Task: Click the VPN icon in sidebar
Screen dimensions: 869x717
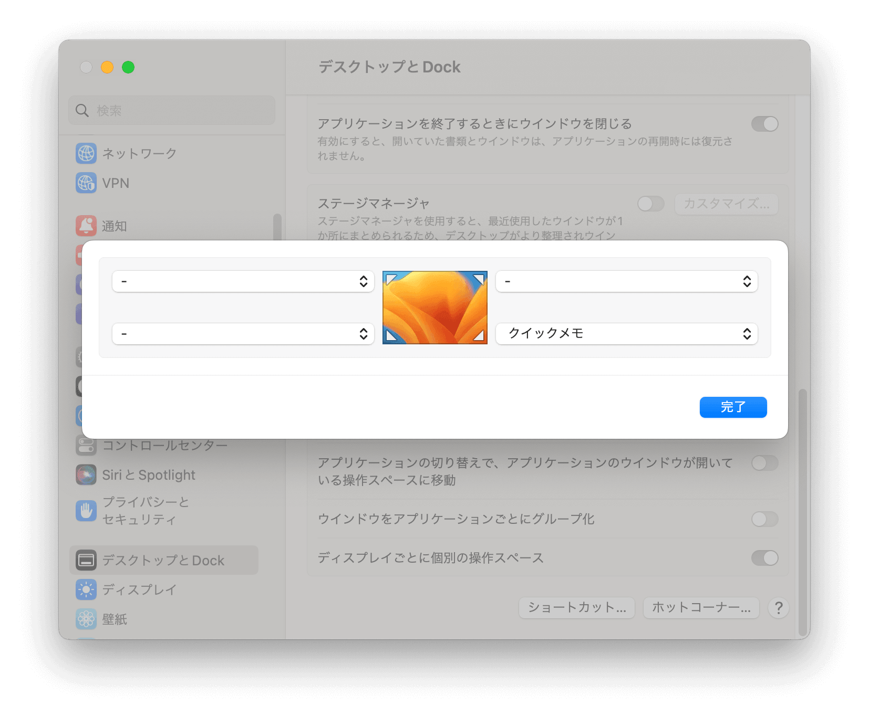Action: [x=86, y=183]
